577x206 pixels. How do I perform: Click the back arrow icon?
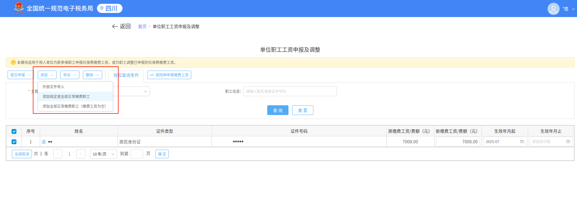(x=115, y=26)
